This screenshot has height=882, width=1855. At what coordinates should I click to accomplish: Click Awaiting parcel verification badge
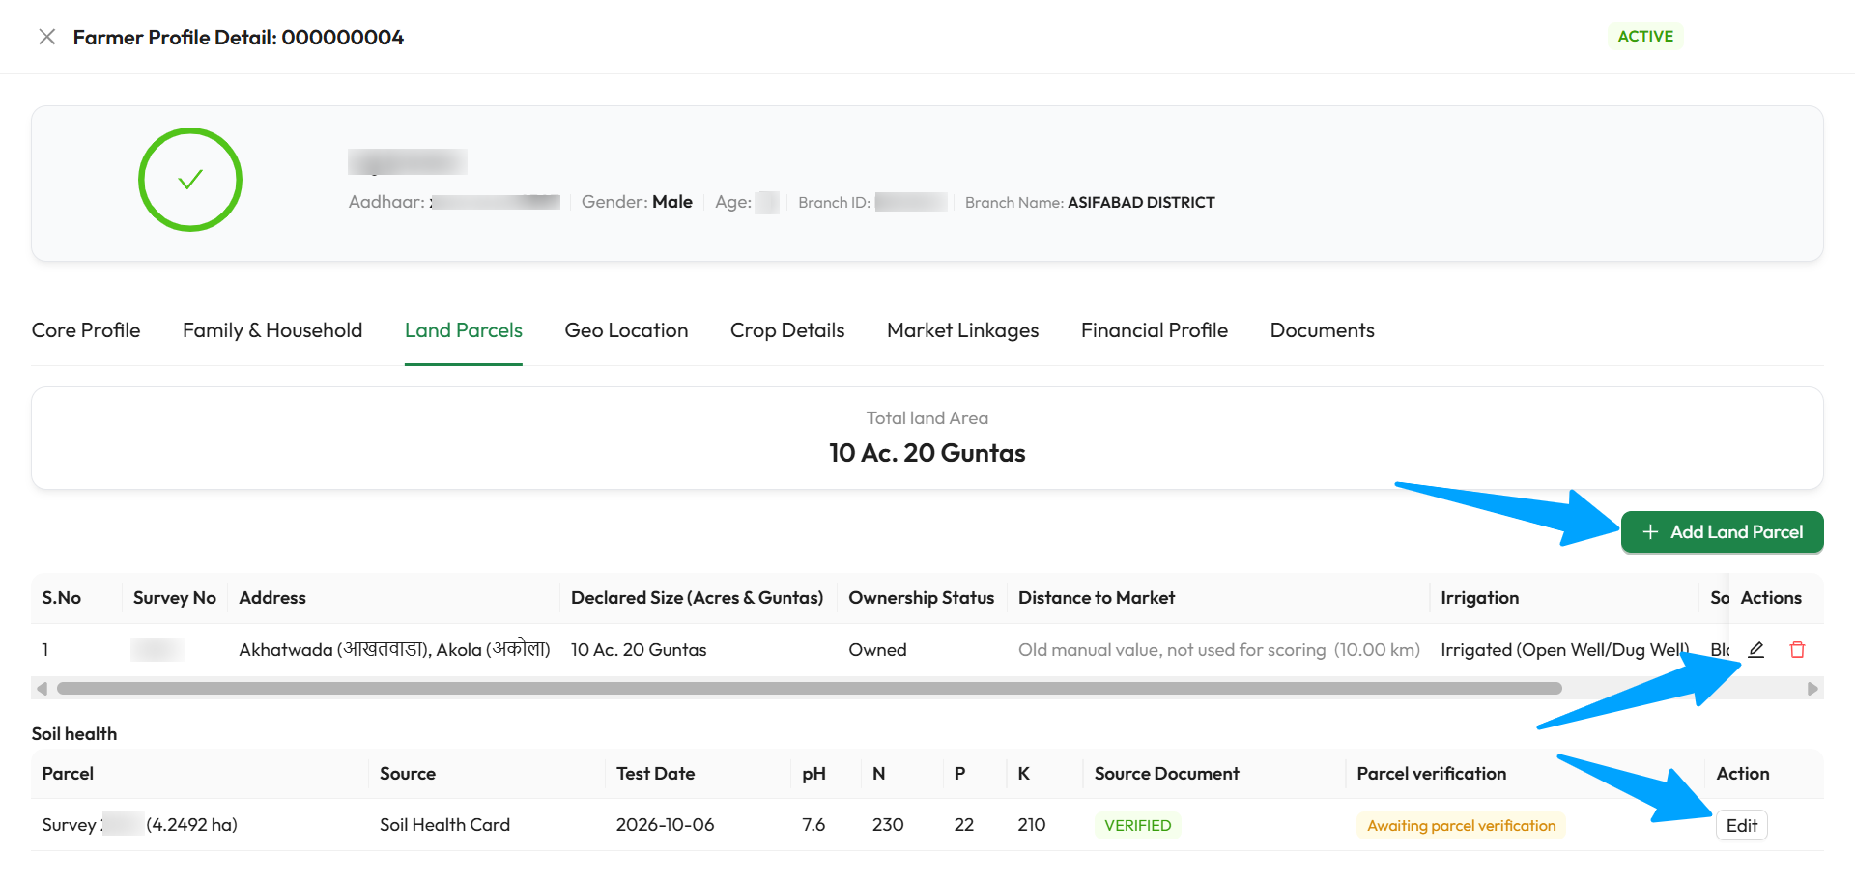[x=1461, y=825]
